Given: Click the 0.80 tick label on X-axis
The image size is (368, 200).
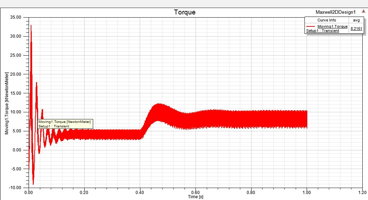Looking at the screenshot, I should click(x=251, y=193).
